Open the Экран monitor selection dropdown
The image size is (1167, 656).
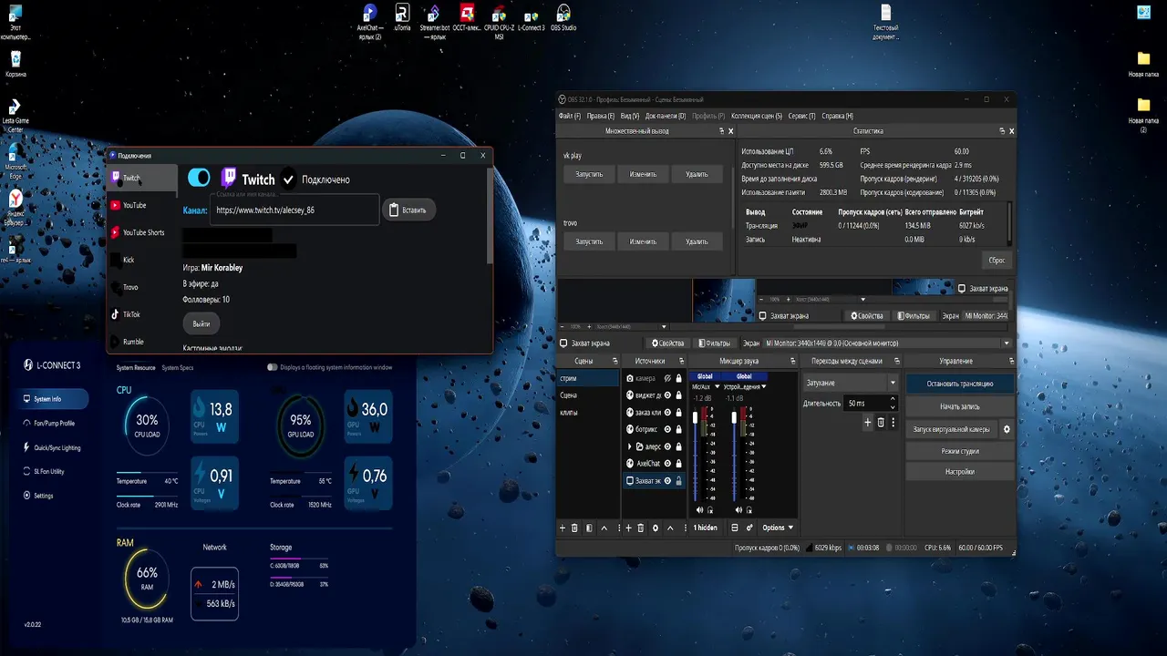888,343
